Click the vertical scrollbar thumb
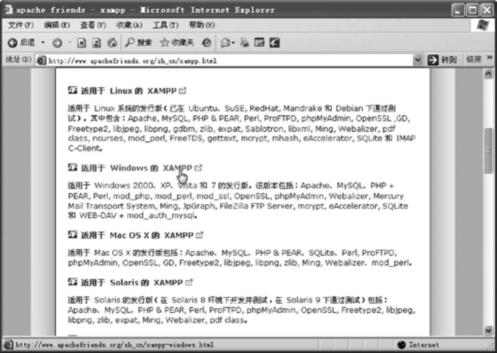 [489, 150]
